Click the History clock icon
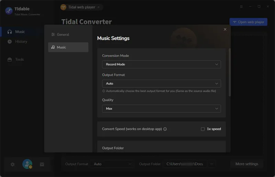This screenshot has width=275, height=177. 10,41
